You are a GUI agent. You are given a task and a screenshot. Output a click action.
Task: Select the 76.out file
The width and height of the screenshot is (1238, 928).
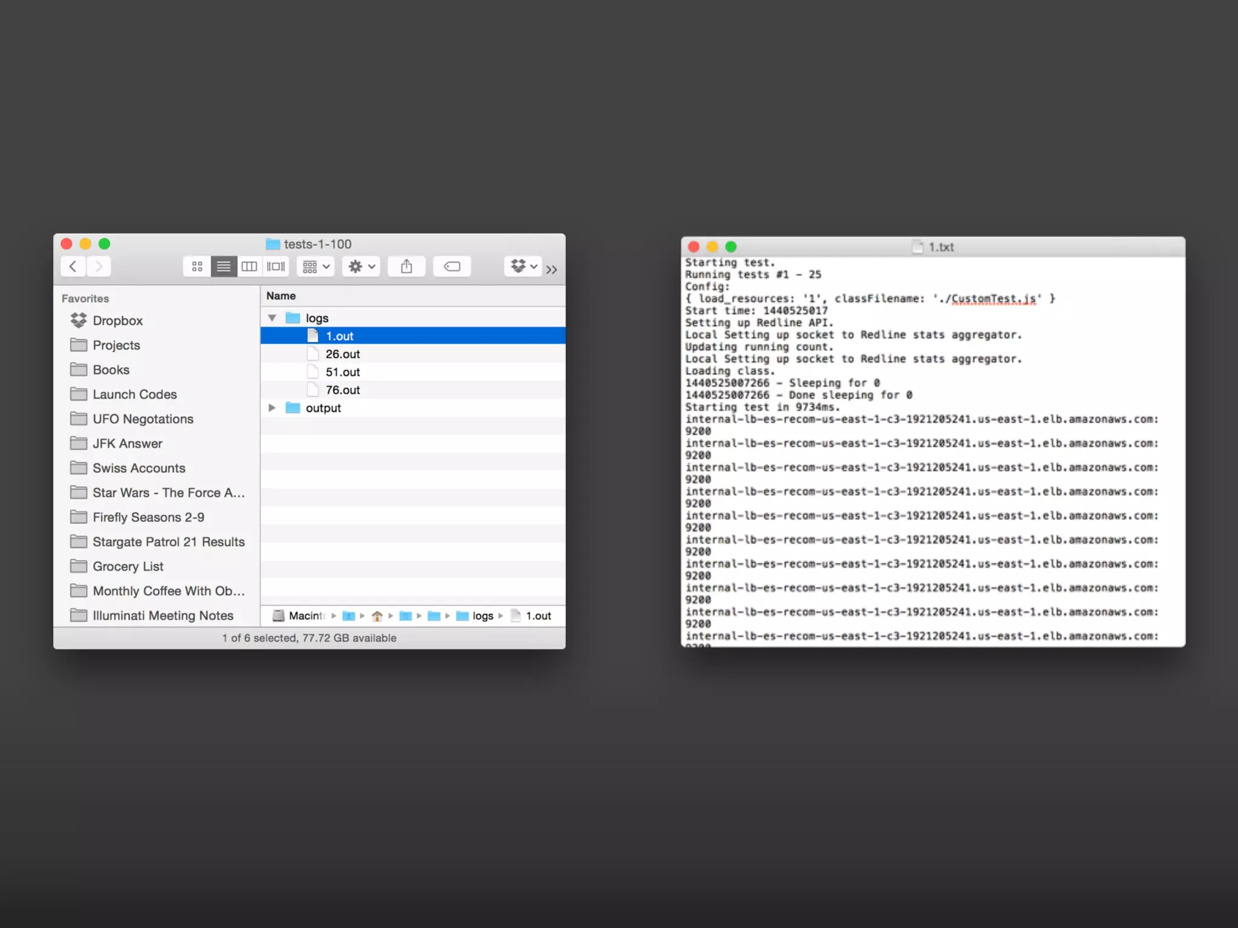pos(342,390)
